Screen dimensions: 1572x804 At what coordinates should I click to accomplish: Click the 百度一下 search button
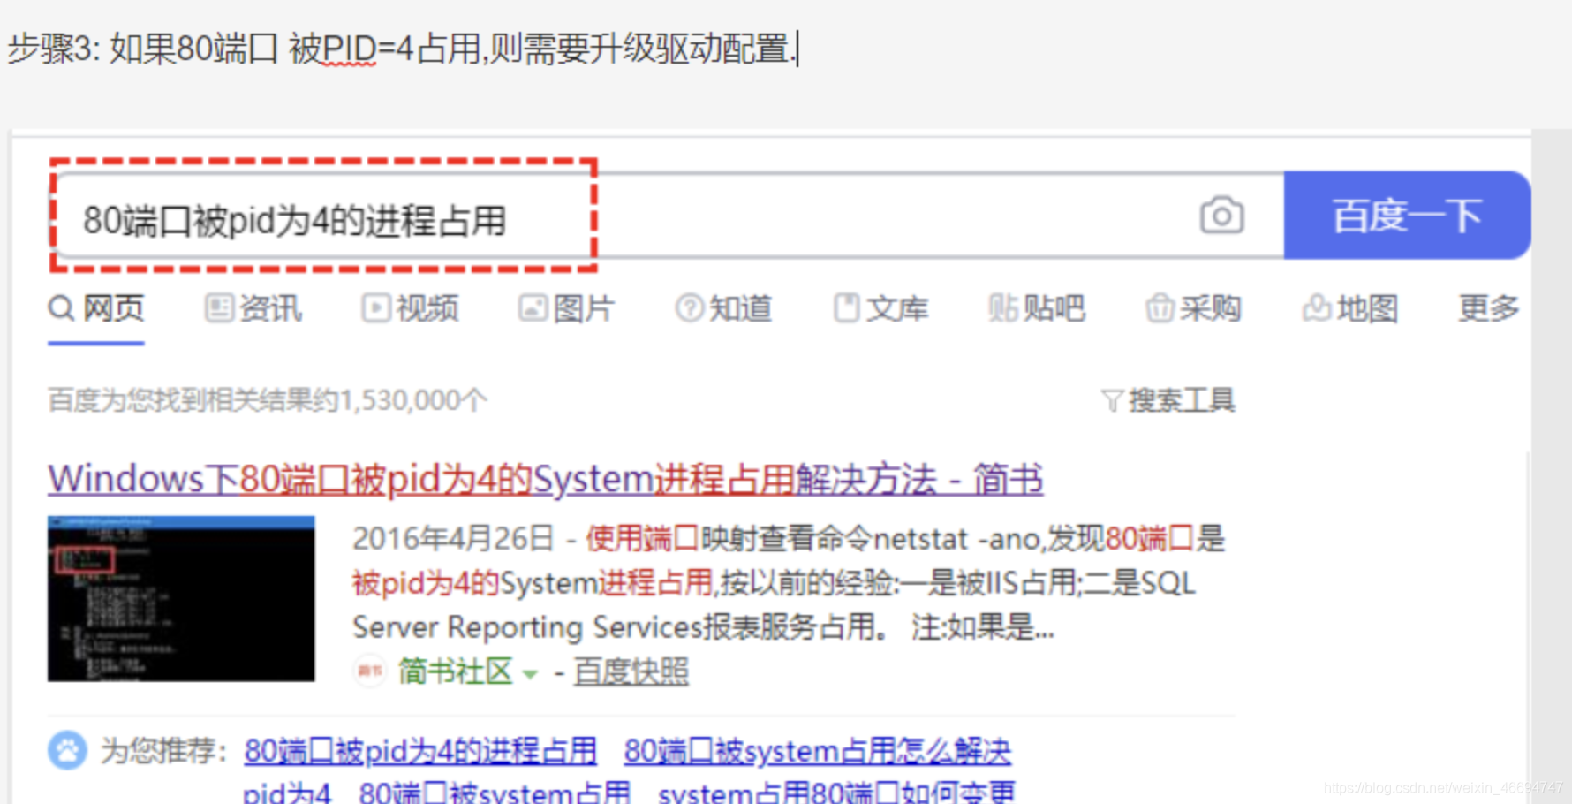pyautogui.click(x=1407, y=216)
